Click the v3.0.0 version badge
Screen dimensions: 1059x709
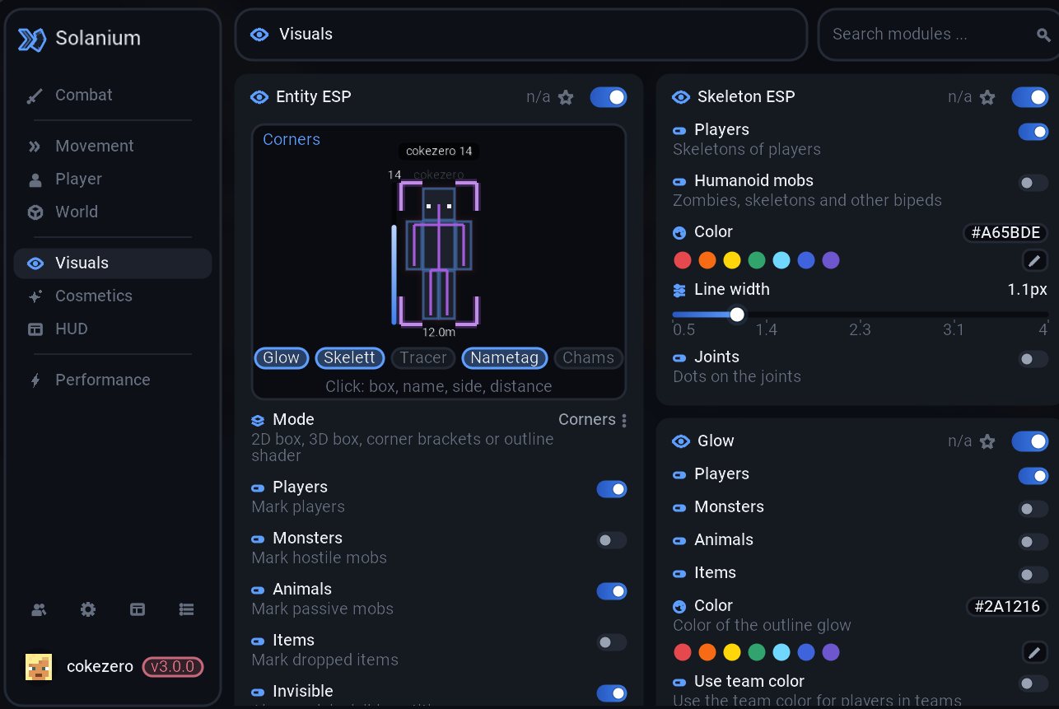tap(173, 666)
